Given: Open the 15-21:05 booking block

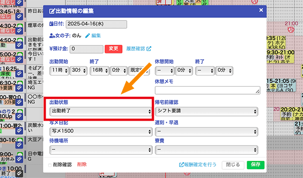Looking at the screenshot, I should point(281,85).
